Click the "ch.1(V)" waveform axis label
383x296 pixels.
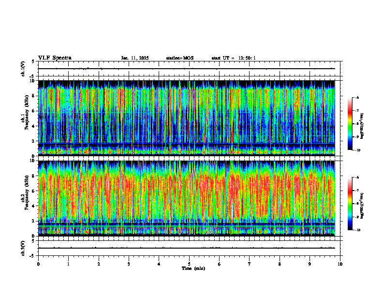[23, 69]
